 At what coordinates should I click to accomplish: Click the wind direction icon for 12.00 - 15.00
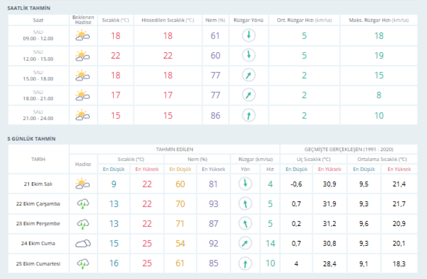pyautogui.click(x=248, y=55)
